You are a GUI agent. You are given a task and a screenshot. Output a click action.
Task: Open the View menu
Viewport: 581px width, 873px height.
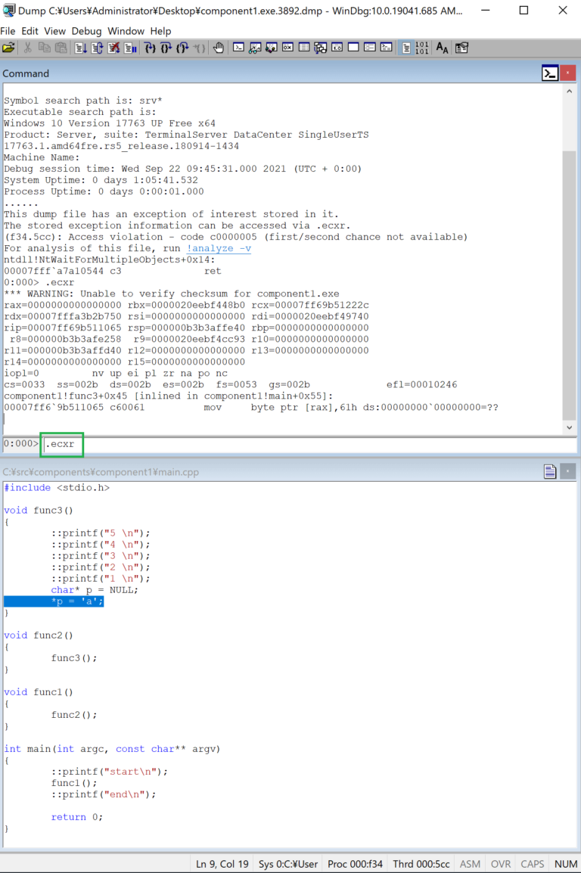point(54,31)
